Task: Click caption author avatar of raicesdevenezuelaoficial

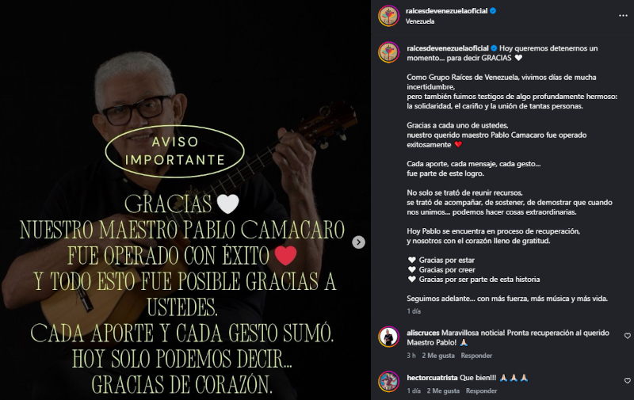Action: (x=388, y=52)
